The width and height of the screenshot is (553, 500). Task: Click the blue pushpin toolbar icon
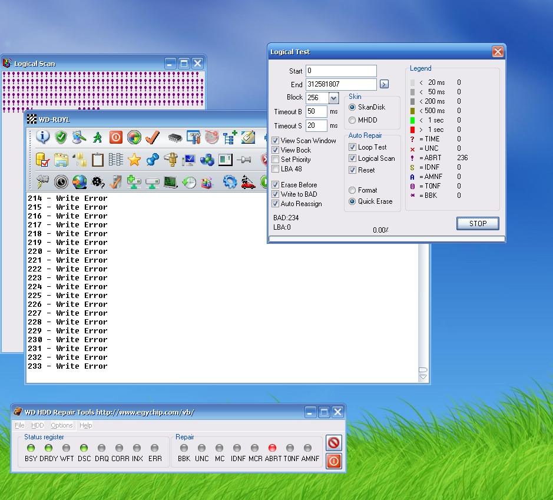[x=153, y=160]
